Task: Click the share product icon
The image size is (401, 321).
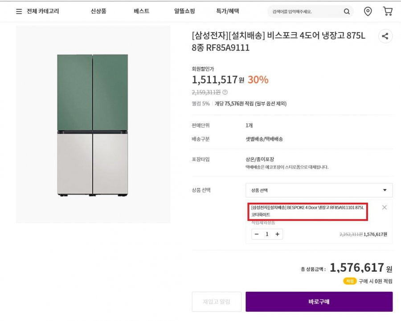Action: [385, 36]
